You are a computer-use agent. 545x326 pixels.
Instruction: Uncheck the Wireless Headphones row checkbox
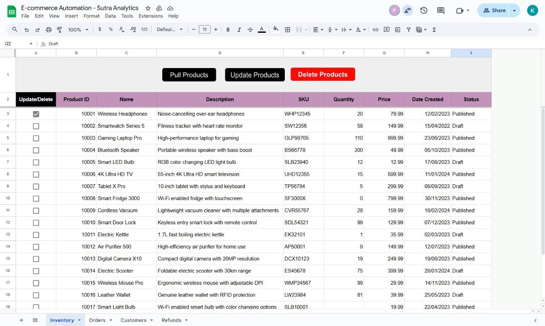[x=36, y=114]
